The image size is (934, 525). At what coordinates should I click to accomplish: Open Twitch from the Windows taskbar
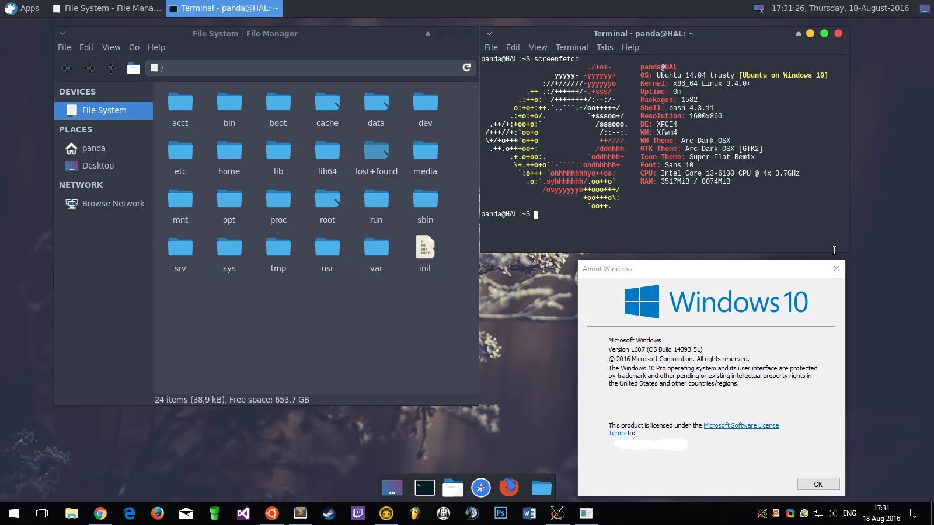click(x=358, y=513)
